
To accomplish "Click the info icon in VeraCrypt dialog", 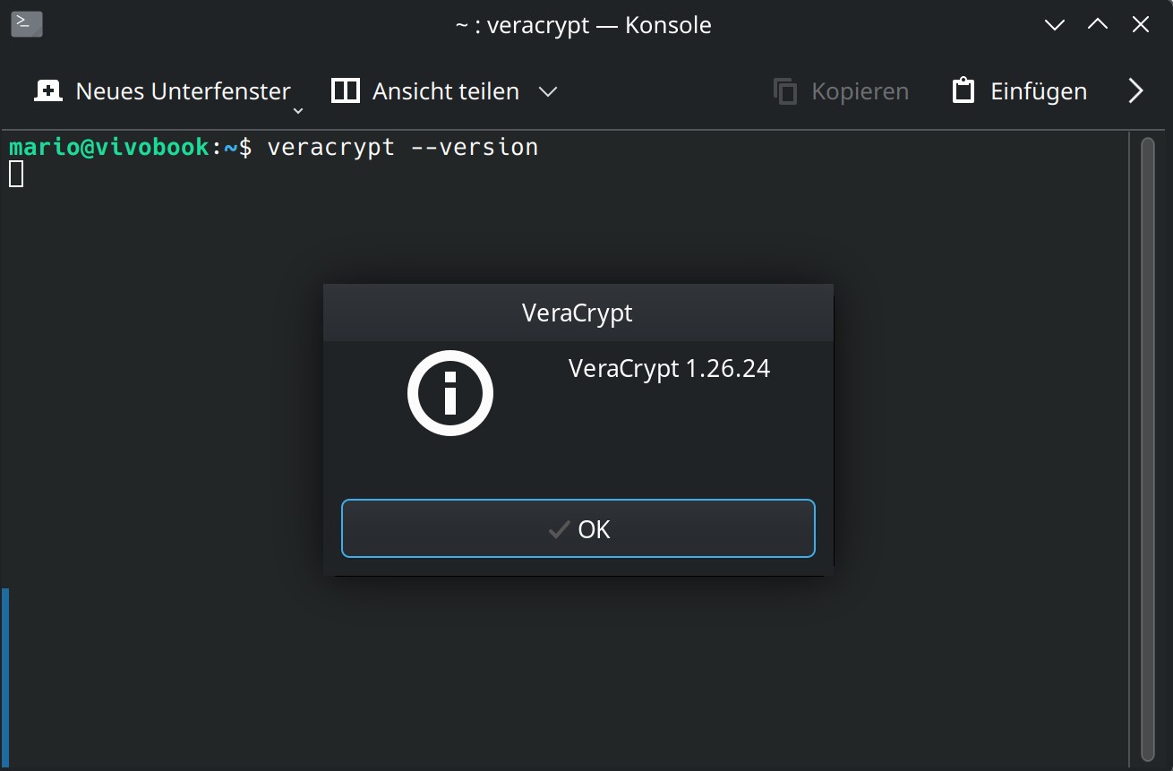I will pos(450,393).
